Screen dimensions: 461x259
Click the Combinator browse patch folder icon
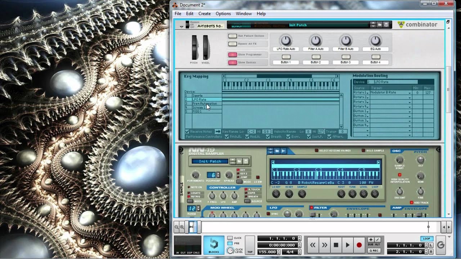(x=380, y=24)
